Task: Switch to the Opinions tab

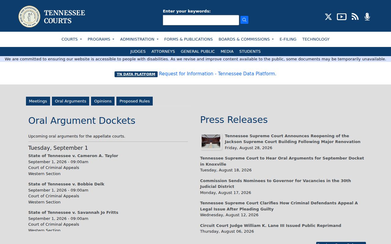Action: (103, 101)
